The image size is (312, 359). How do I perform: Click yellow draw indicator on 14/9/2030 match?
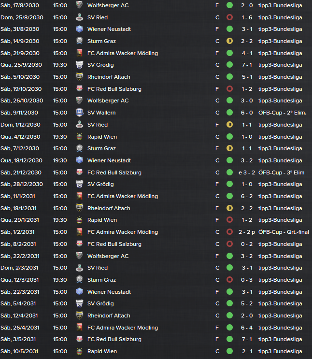[229, 41]
